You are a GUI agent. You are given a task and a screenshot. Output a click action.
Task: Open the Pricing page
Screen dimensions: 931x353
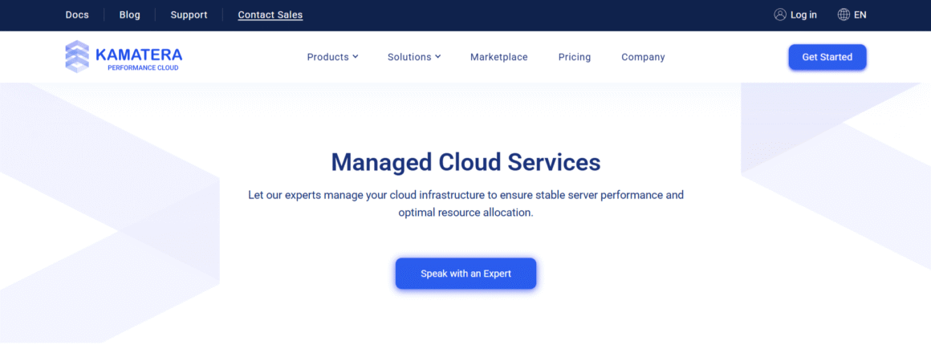pos(574,57)
